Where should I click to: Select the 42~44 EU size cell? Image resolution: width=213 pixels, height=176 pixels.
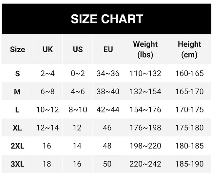tap(108, 110)
